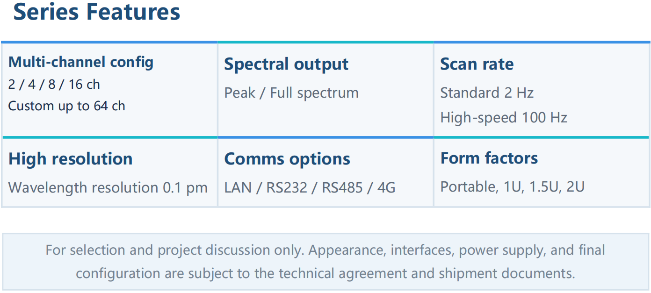This screenshot has height=293, width=651.
Task: Click the blue bar above Scan rate
Action: pos(542,42)
